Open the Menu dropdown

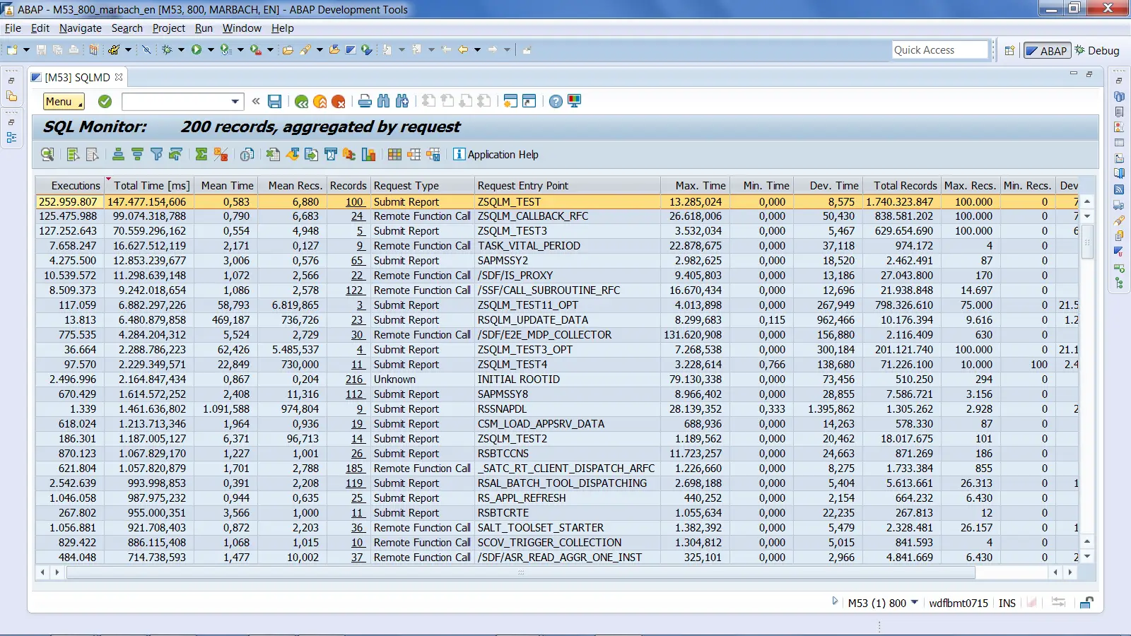click(x=62, y=101)
